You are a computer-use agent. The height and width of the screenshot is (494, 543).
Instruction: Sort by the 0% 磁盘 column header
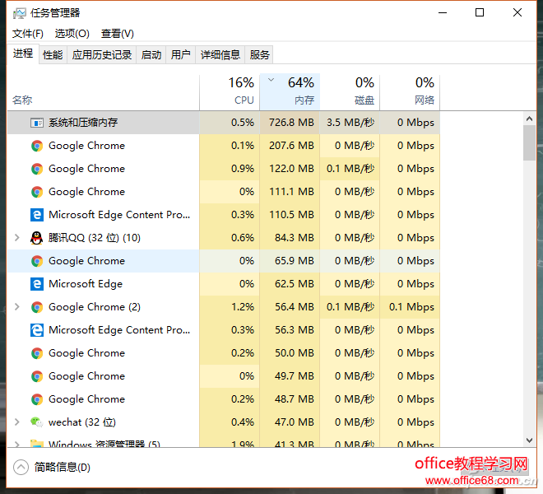(x=350, y=92)
